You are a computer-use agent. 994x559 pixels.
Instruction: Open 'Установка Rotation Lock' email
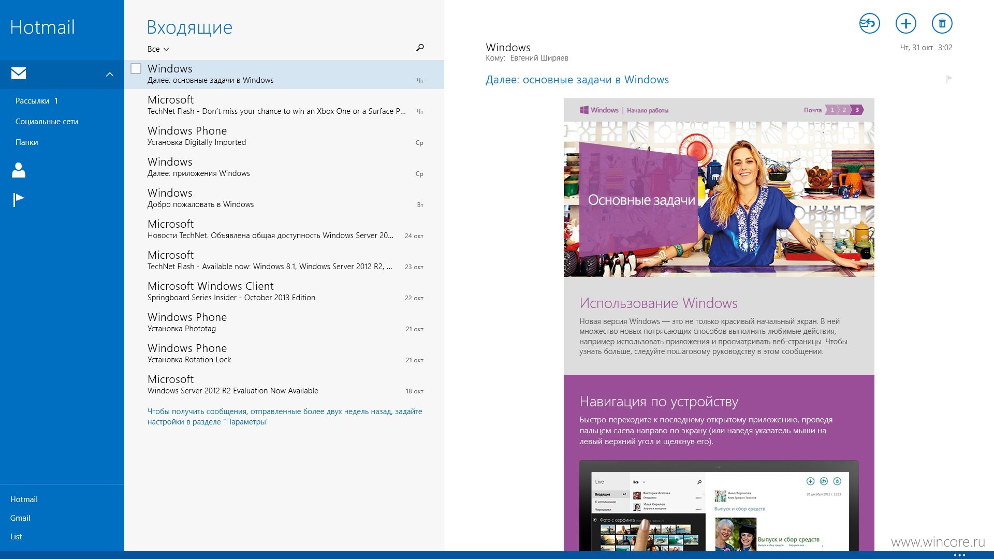click(284, 354)
